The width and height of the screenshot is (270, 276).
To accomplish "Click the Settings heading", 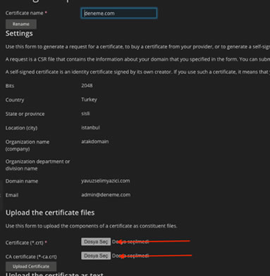I will 19,34.
